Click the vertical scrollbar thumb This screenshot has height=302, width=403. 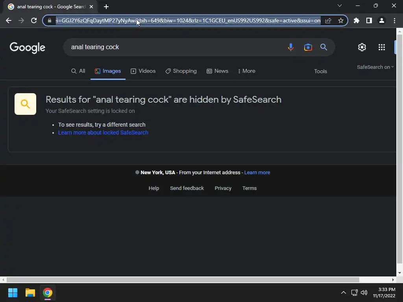coord(399,149)
